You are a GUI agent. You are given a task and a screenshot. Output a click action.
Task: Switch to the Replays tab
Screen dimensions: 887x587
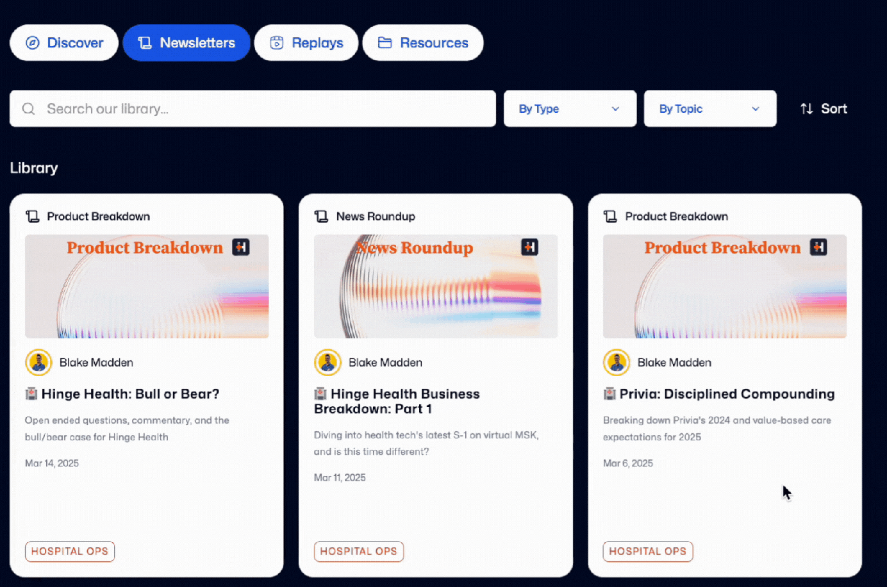coord(306,43)
